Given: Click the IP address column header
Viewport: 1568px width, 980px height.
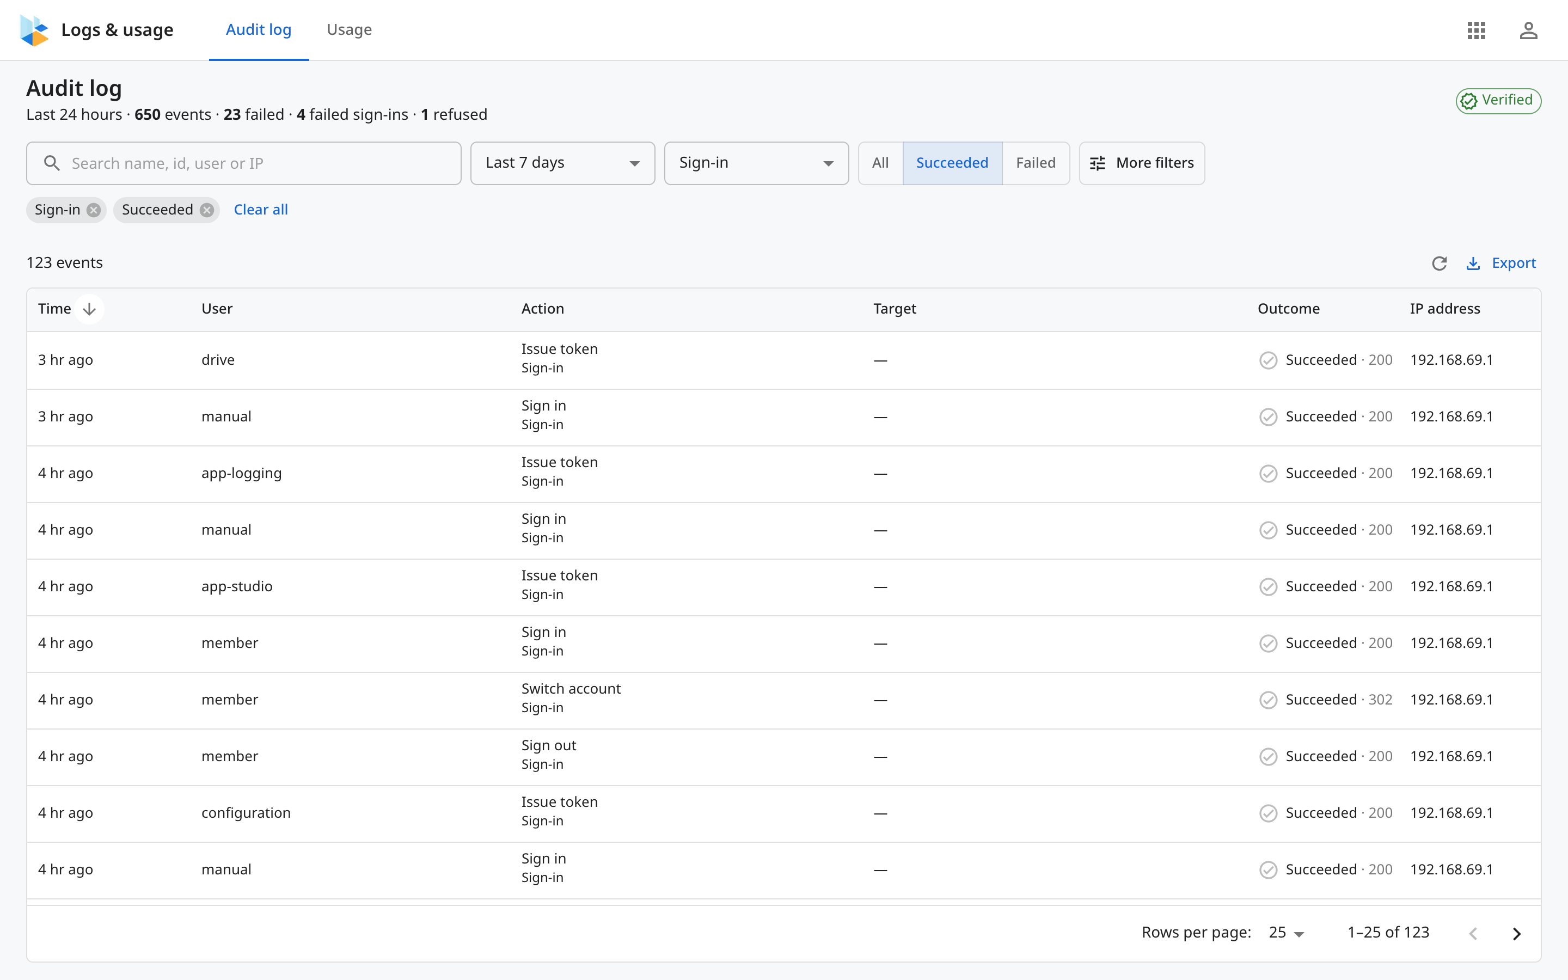Looking at the screenshot, I should click(x=1445, y=309).
